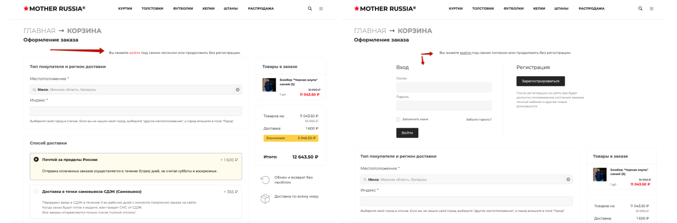Check the "Запомнить меня" checkbox
Image resolution: width=677 pixels, height=223 pixels.
398,120
